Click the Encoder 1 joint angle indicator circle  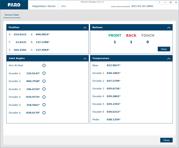pos(44,73)
